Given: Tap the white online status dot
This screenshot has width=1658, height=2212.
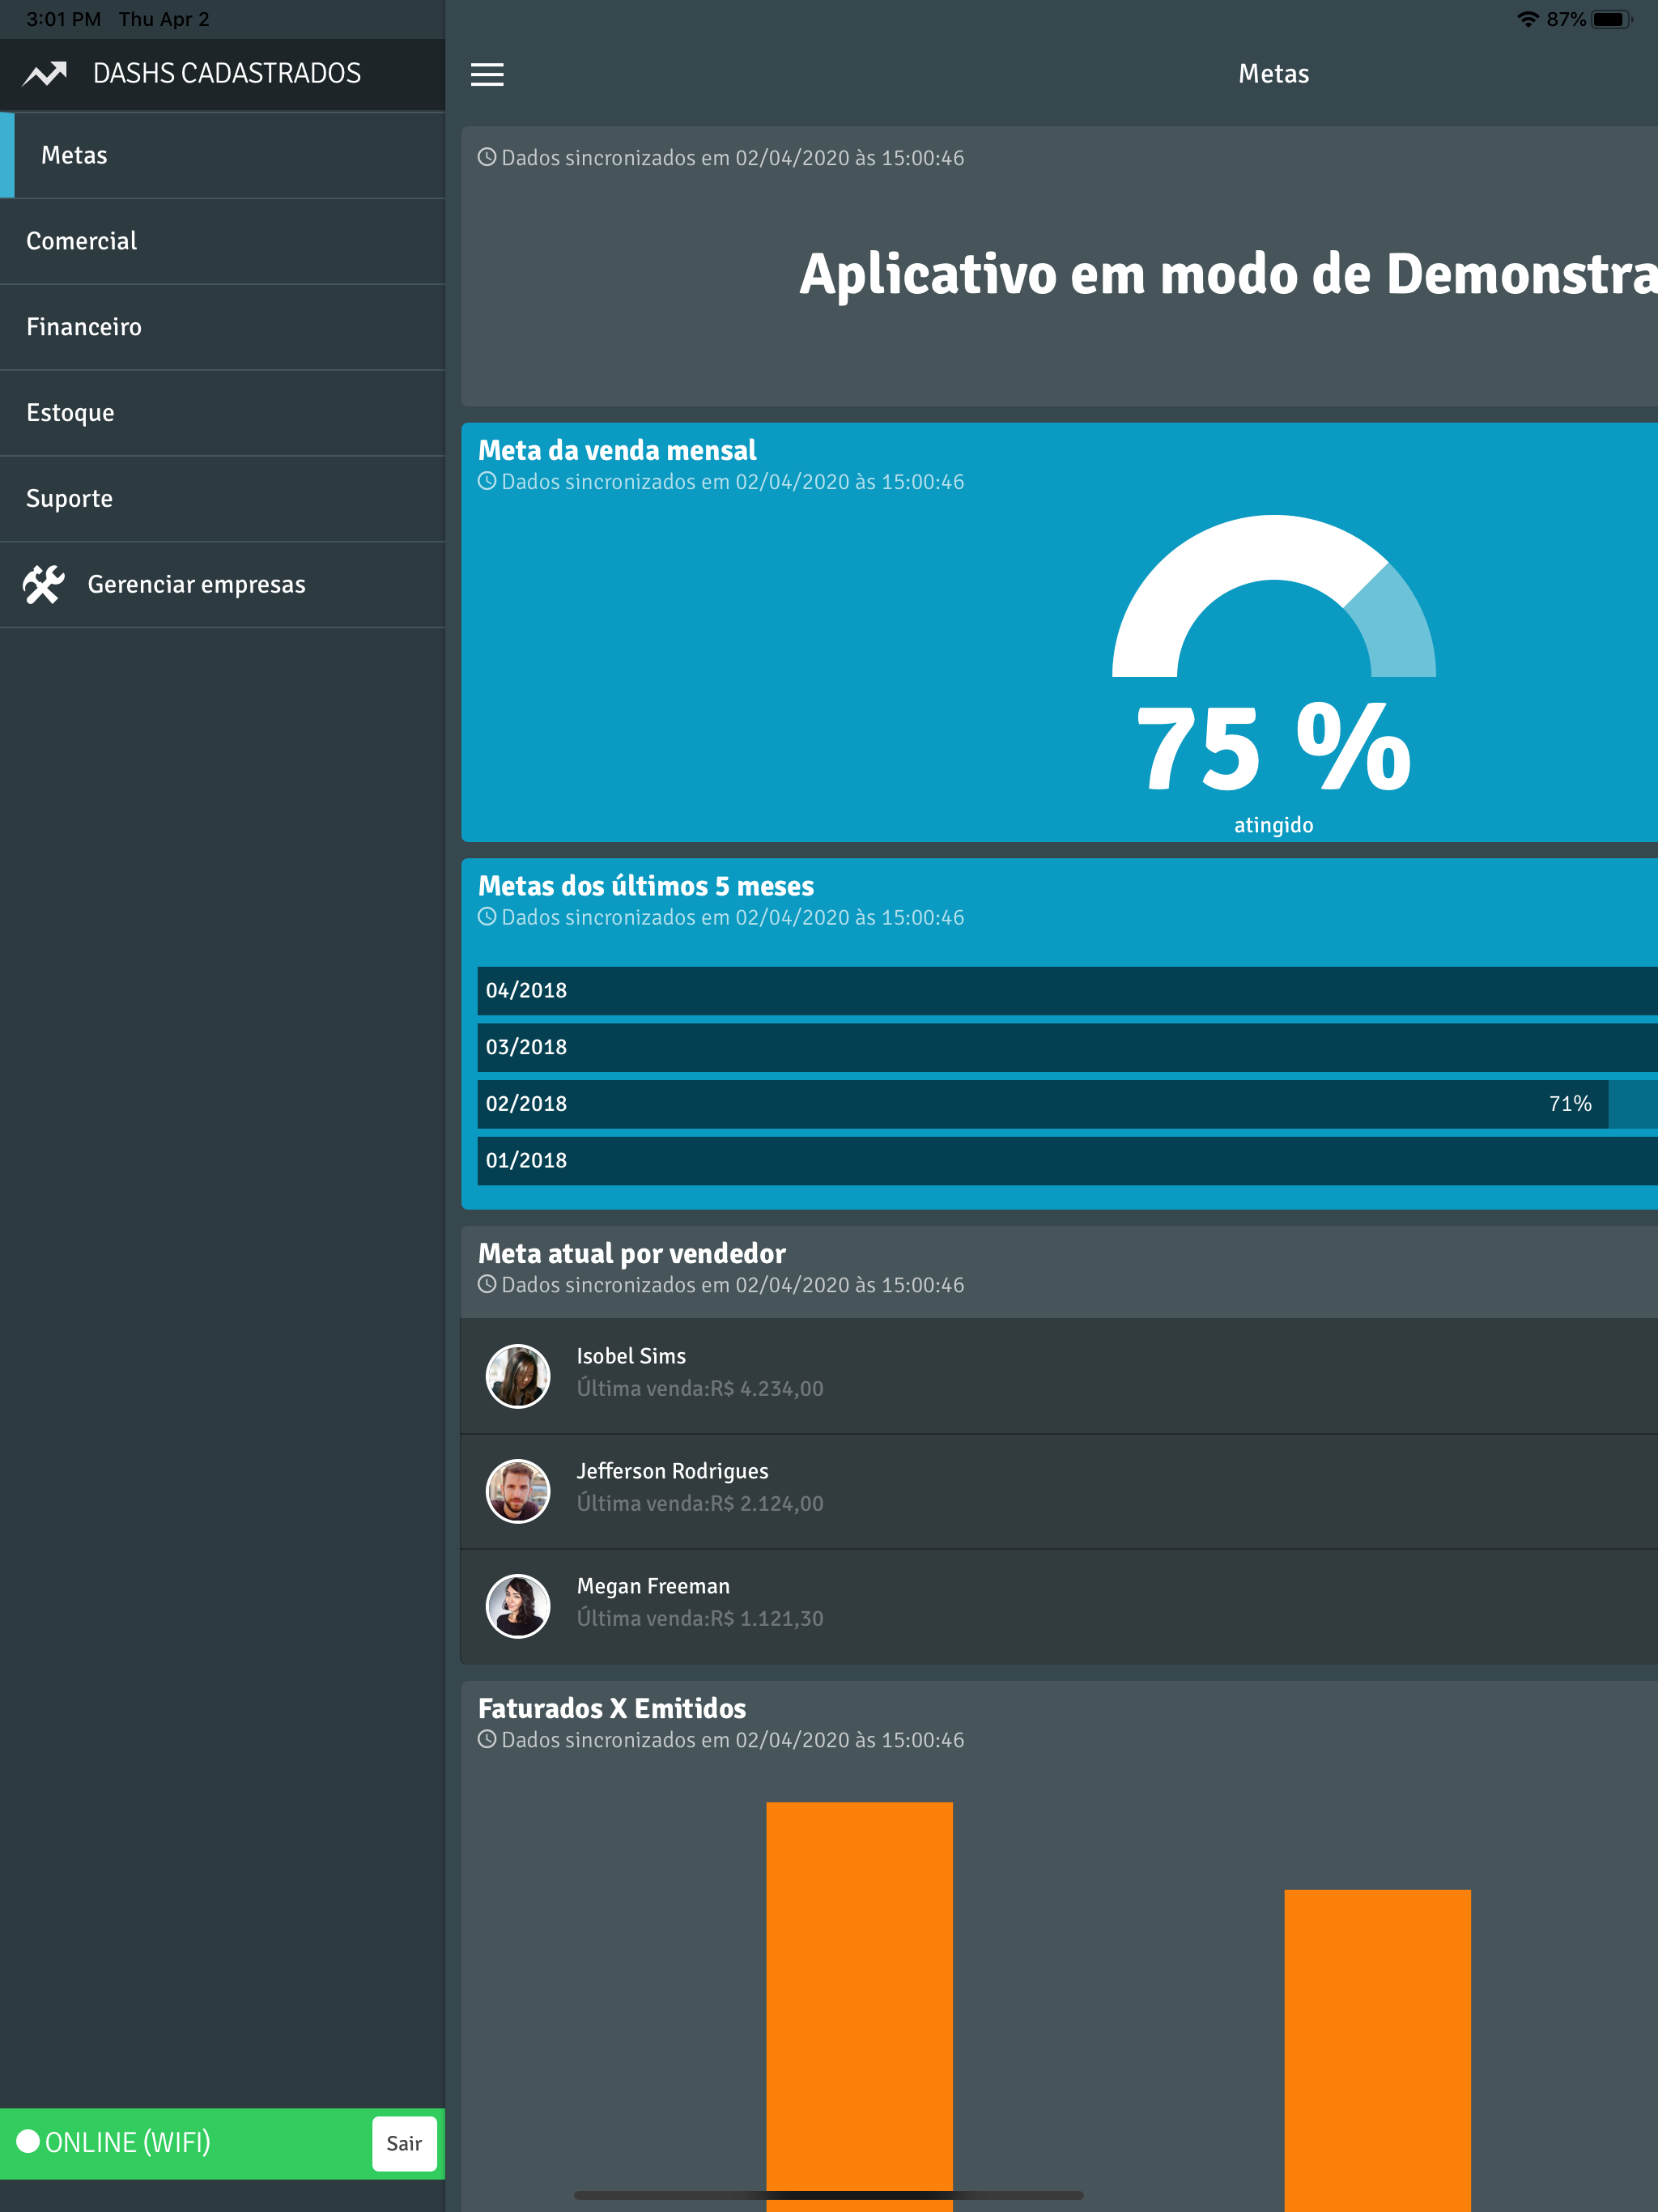Looking at the screenshot, I should point(28,2141).
